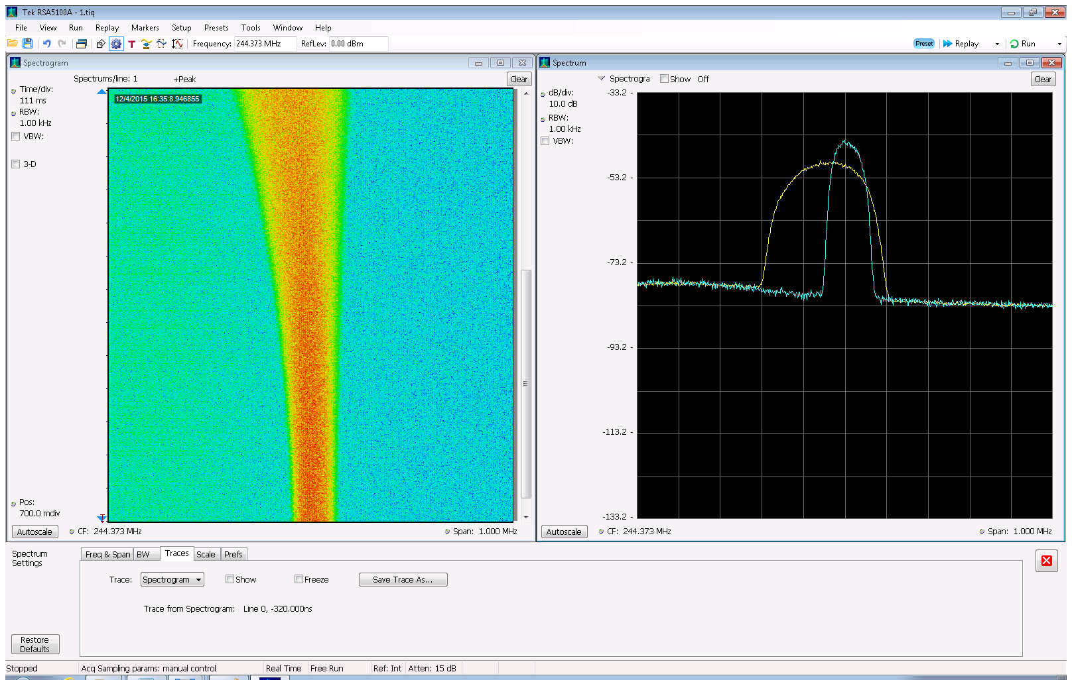Screen dimensions: 1072x680
Task: Click Autoscale in the Spectrogram window
Action: 34,532
